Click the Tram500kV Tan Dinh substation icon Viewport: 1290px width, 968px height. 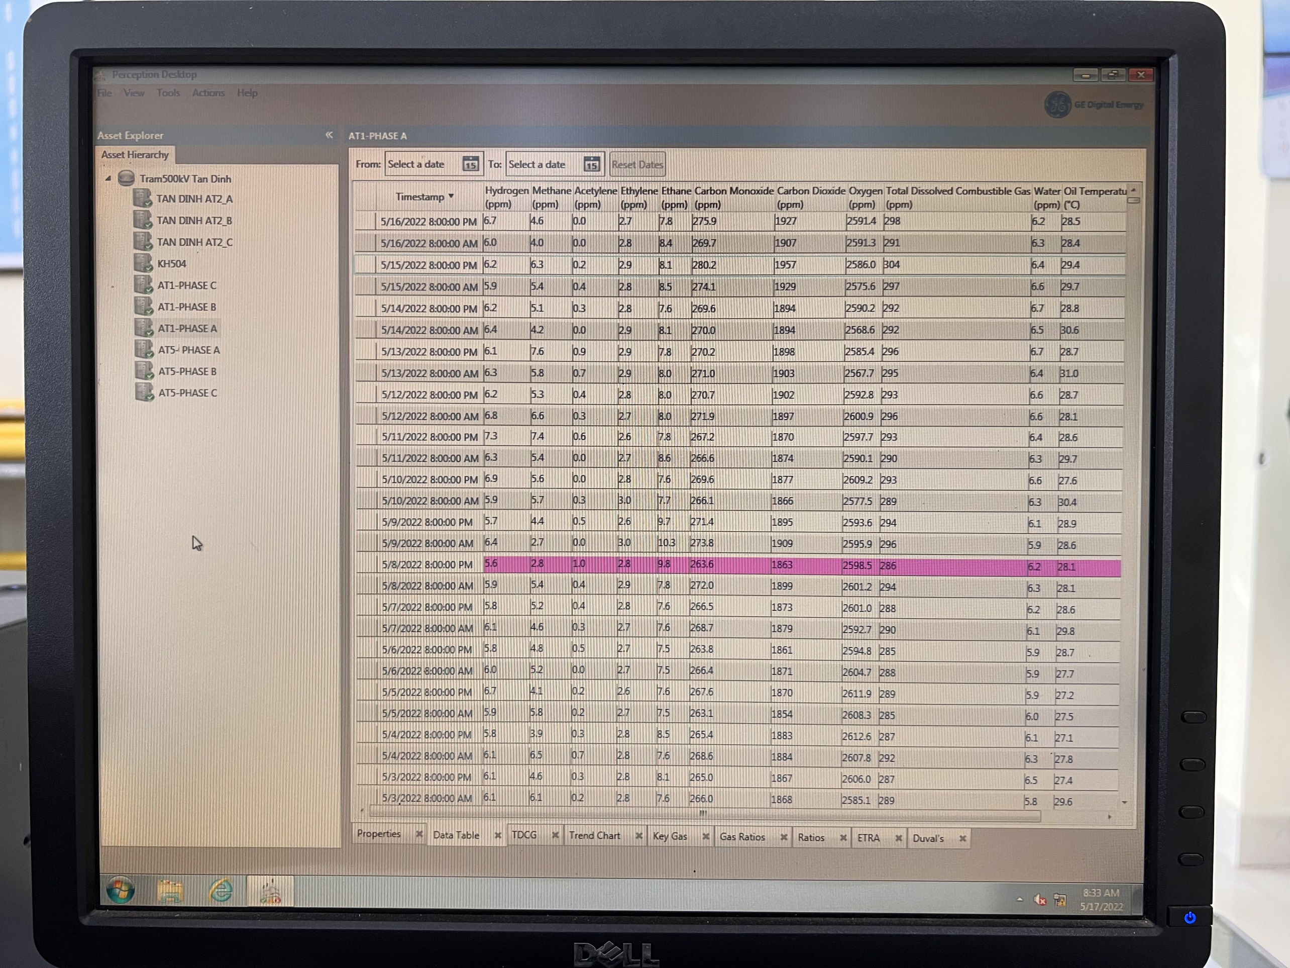click(126, 178)
